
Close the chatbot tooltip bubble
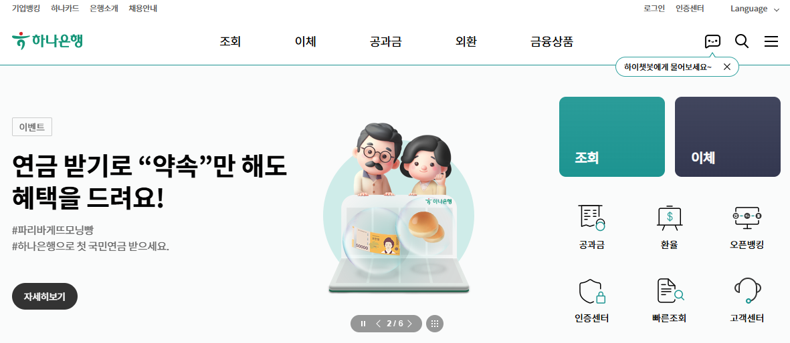click(x=726, y=67)
